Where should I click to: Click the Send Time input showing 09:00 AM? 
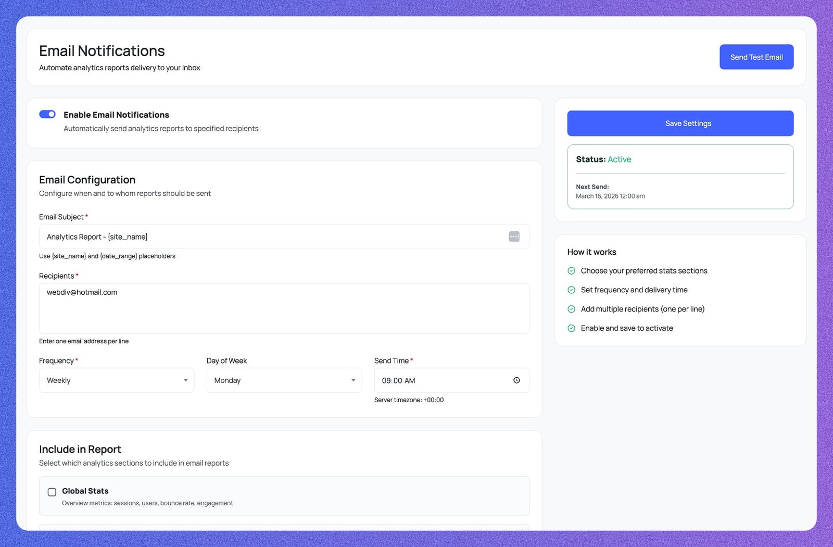443,380
